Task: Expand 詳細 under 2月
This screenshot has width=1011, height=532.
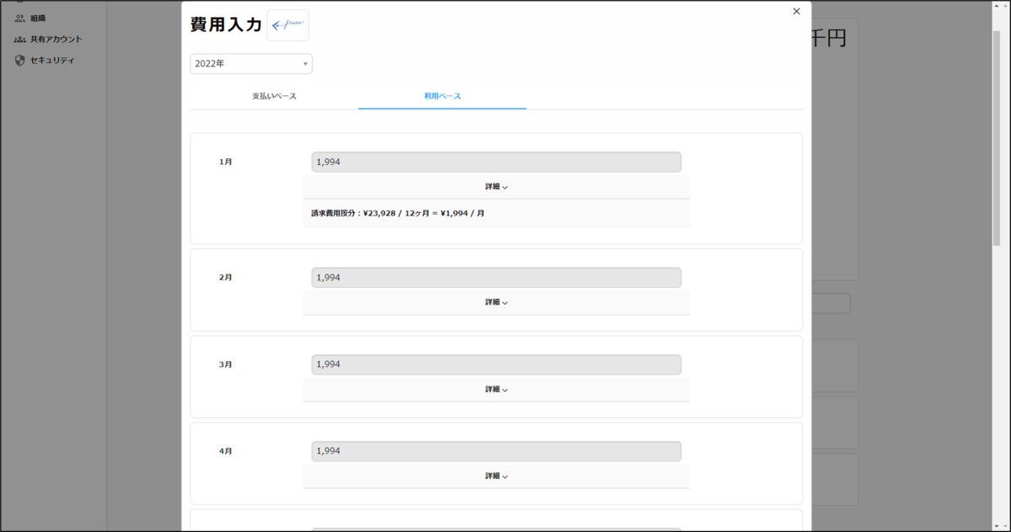Action: (x=496, y=302)
